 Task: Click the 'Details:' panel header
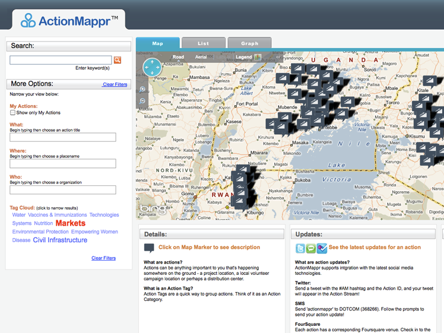point(212,234)
